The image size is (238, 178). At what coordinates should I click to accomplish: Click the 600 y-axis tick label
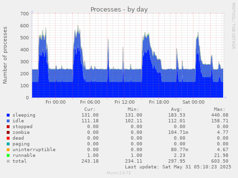tap(24, 26)
